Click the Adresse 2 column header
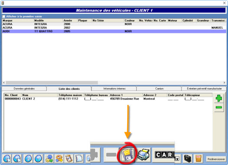This screenshot has height=165, width=228. (155, 95)
